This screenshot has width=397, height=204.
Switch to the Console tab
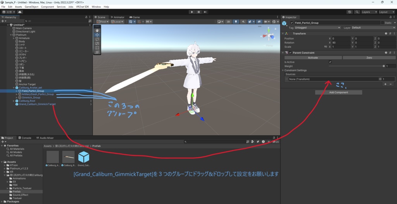(x=25, y=138)
